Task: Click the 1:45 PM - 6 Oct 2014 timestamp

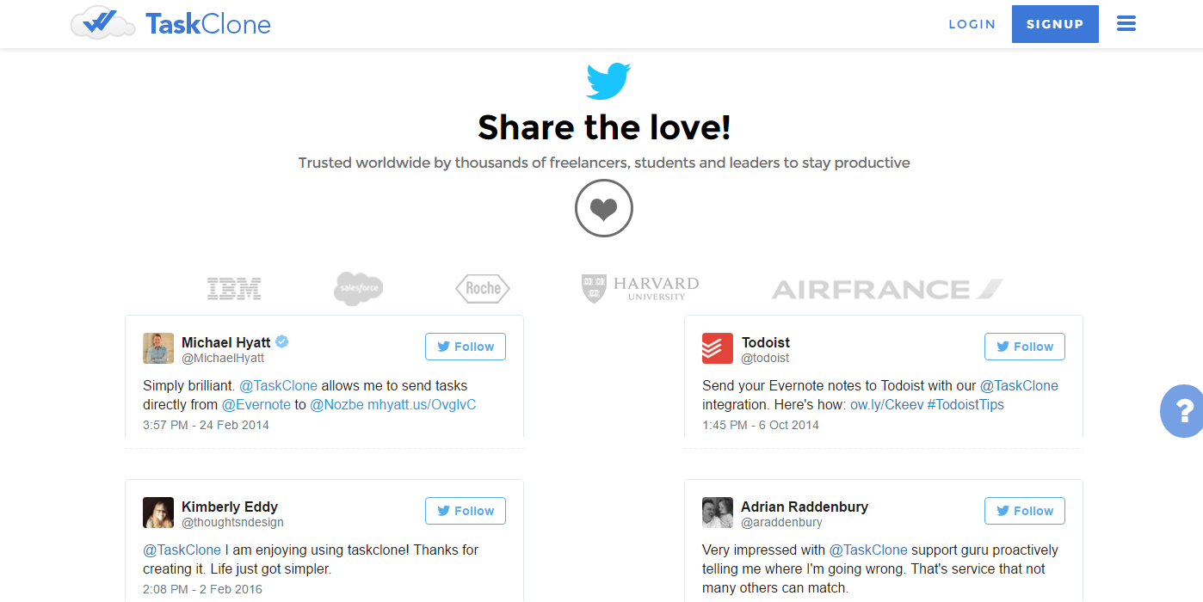Action: pyautogui.click(x=761, y=425)
